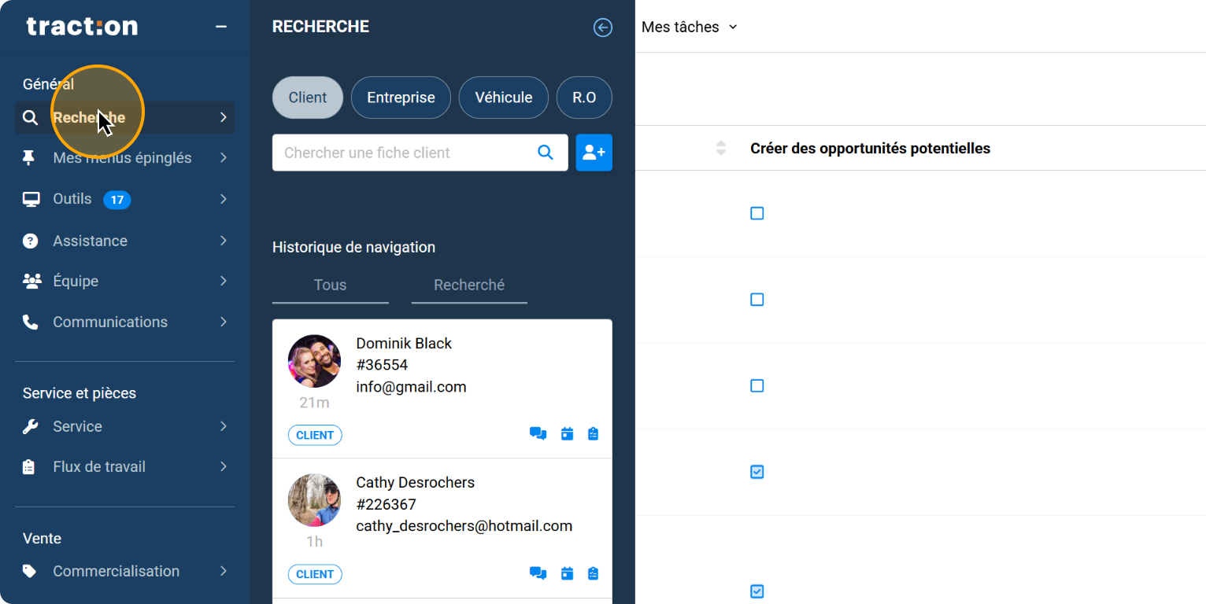Open calendar icon for Dominik Black
Viewport: 1206px width, 604px height.
[567, 434]
